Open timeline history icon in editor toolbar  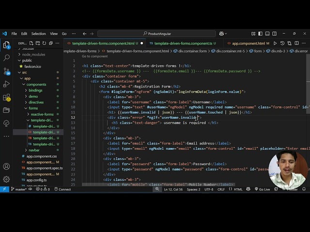tap(282, 43)
